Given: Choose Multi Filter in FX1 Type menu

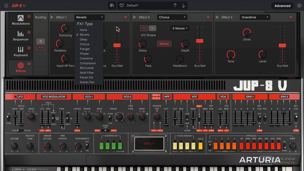Looking at the screenshot, I should point(86,73).
